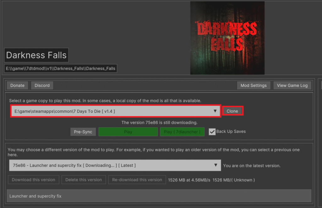This screenshot has width=322, height=208.
Task: Select the mod install path text field
Action: 61,68
